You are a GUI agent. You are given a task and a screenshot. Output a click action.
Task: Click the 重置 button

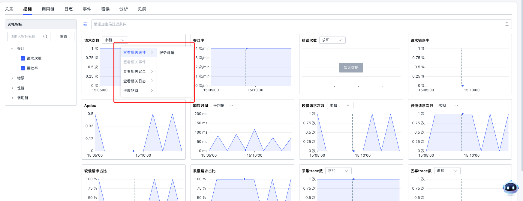click(x=64, y=37)
